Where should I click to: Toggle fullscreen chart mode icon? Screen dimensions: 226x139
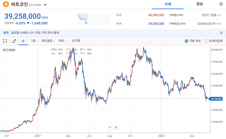coord(5,41)
